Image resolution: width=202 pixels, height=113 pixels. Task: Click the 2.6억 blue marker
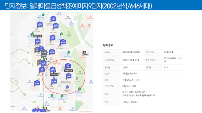coord(44,63)
